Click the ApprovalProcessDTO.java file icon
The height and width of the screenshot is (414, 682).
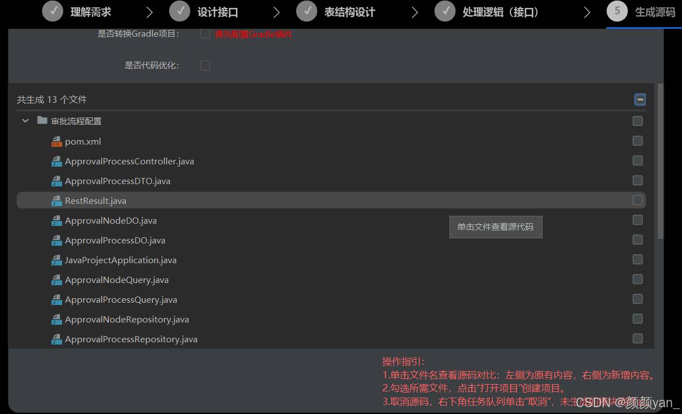pyautogui.click(x=56, y=181)
